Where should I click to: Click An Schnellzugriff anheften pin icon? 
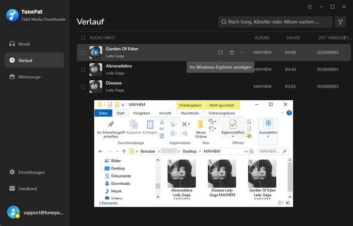coord(111,124)
